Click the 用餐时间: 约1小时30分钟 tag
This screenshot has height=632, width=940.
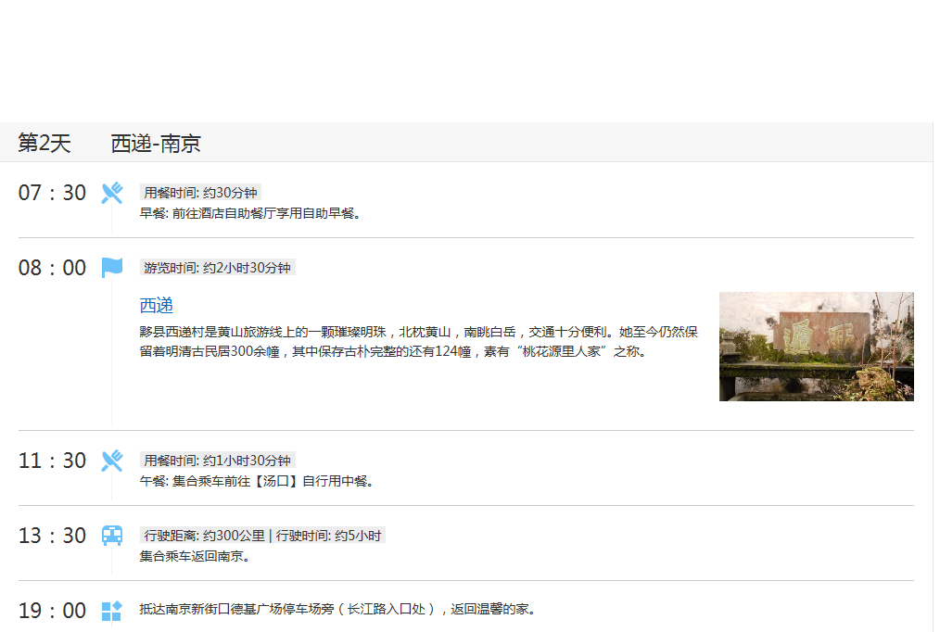coord(217,461)
